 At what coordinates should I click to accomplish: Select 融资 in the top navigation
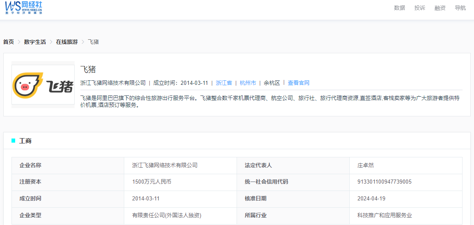click(440, 8)
